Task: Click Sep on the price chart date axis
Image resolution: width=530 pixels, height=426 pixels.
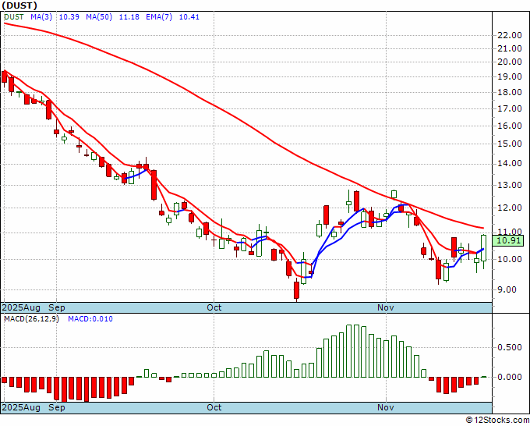Action: point(56,307)
